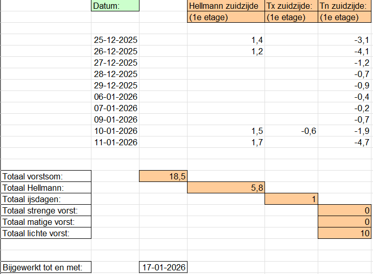Select the Tx zuidzijde header cell
This screenshot has height=274, width=373.
[x=291, y=6]
